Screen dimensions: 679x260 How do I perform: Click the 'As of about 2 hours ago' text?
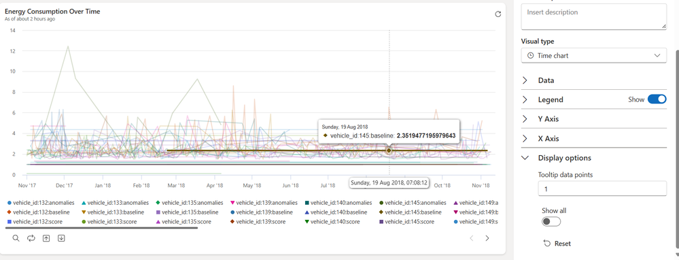[x=30, y=19]
